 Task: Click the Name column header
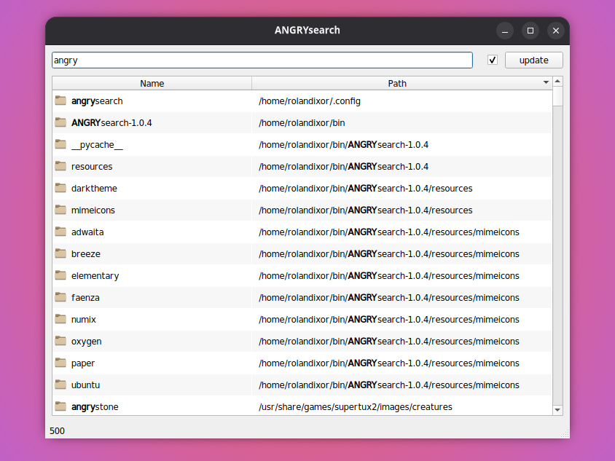click(x=152, y=82)
